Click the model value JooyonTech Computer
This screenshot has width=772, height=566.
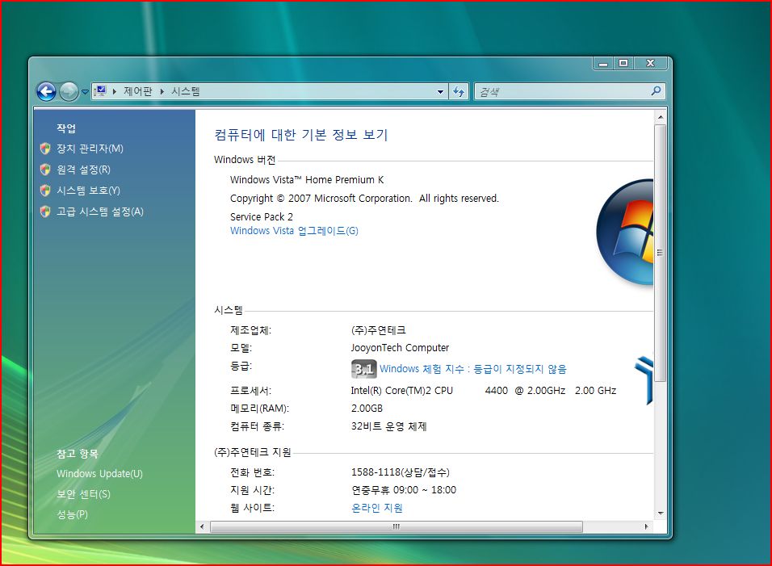400,348
